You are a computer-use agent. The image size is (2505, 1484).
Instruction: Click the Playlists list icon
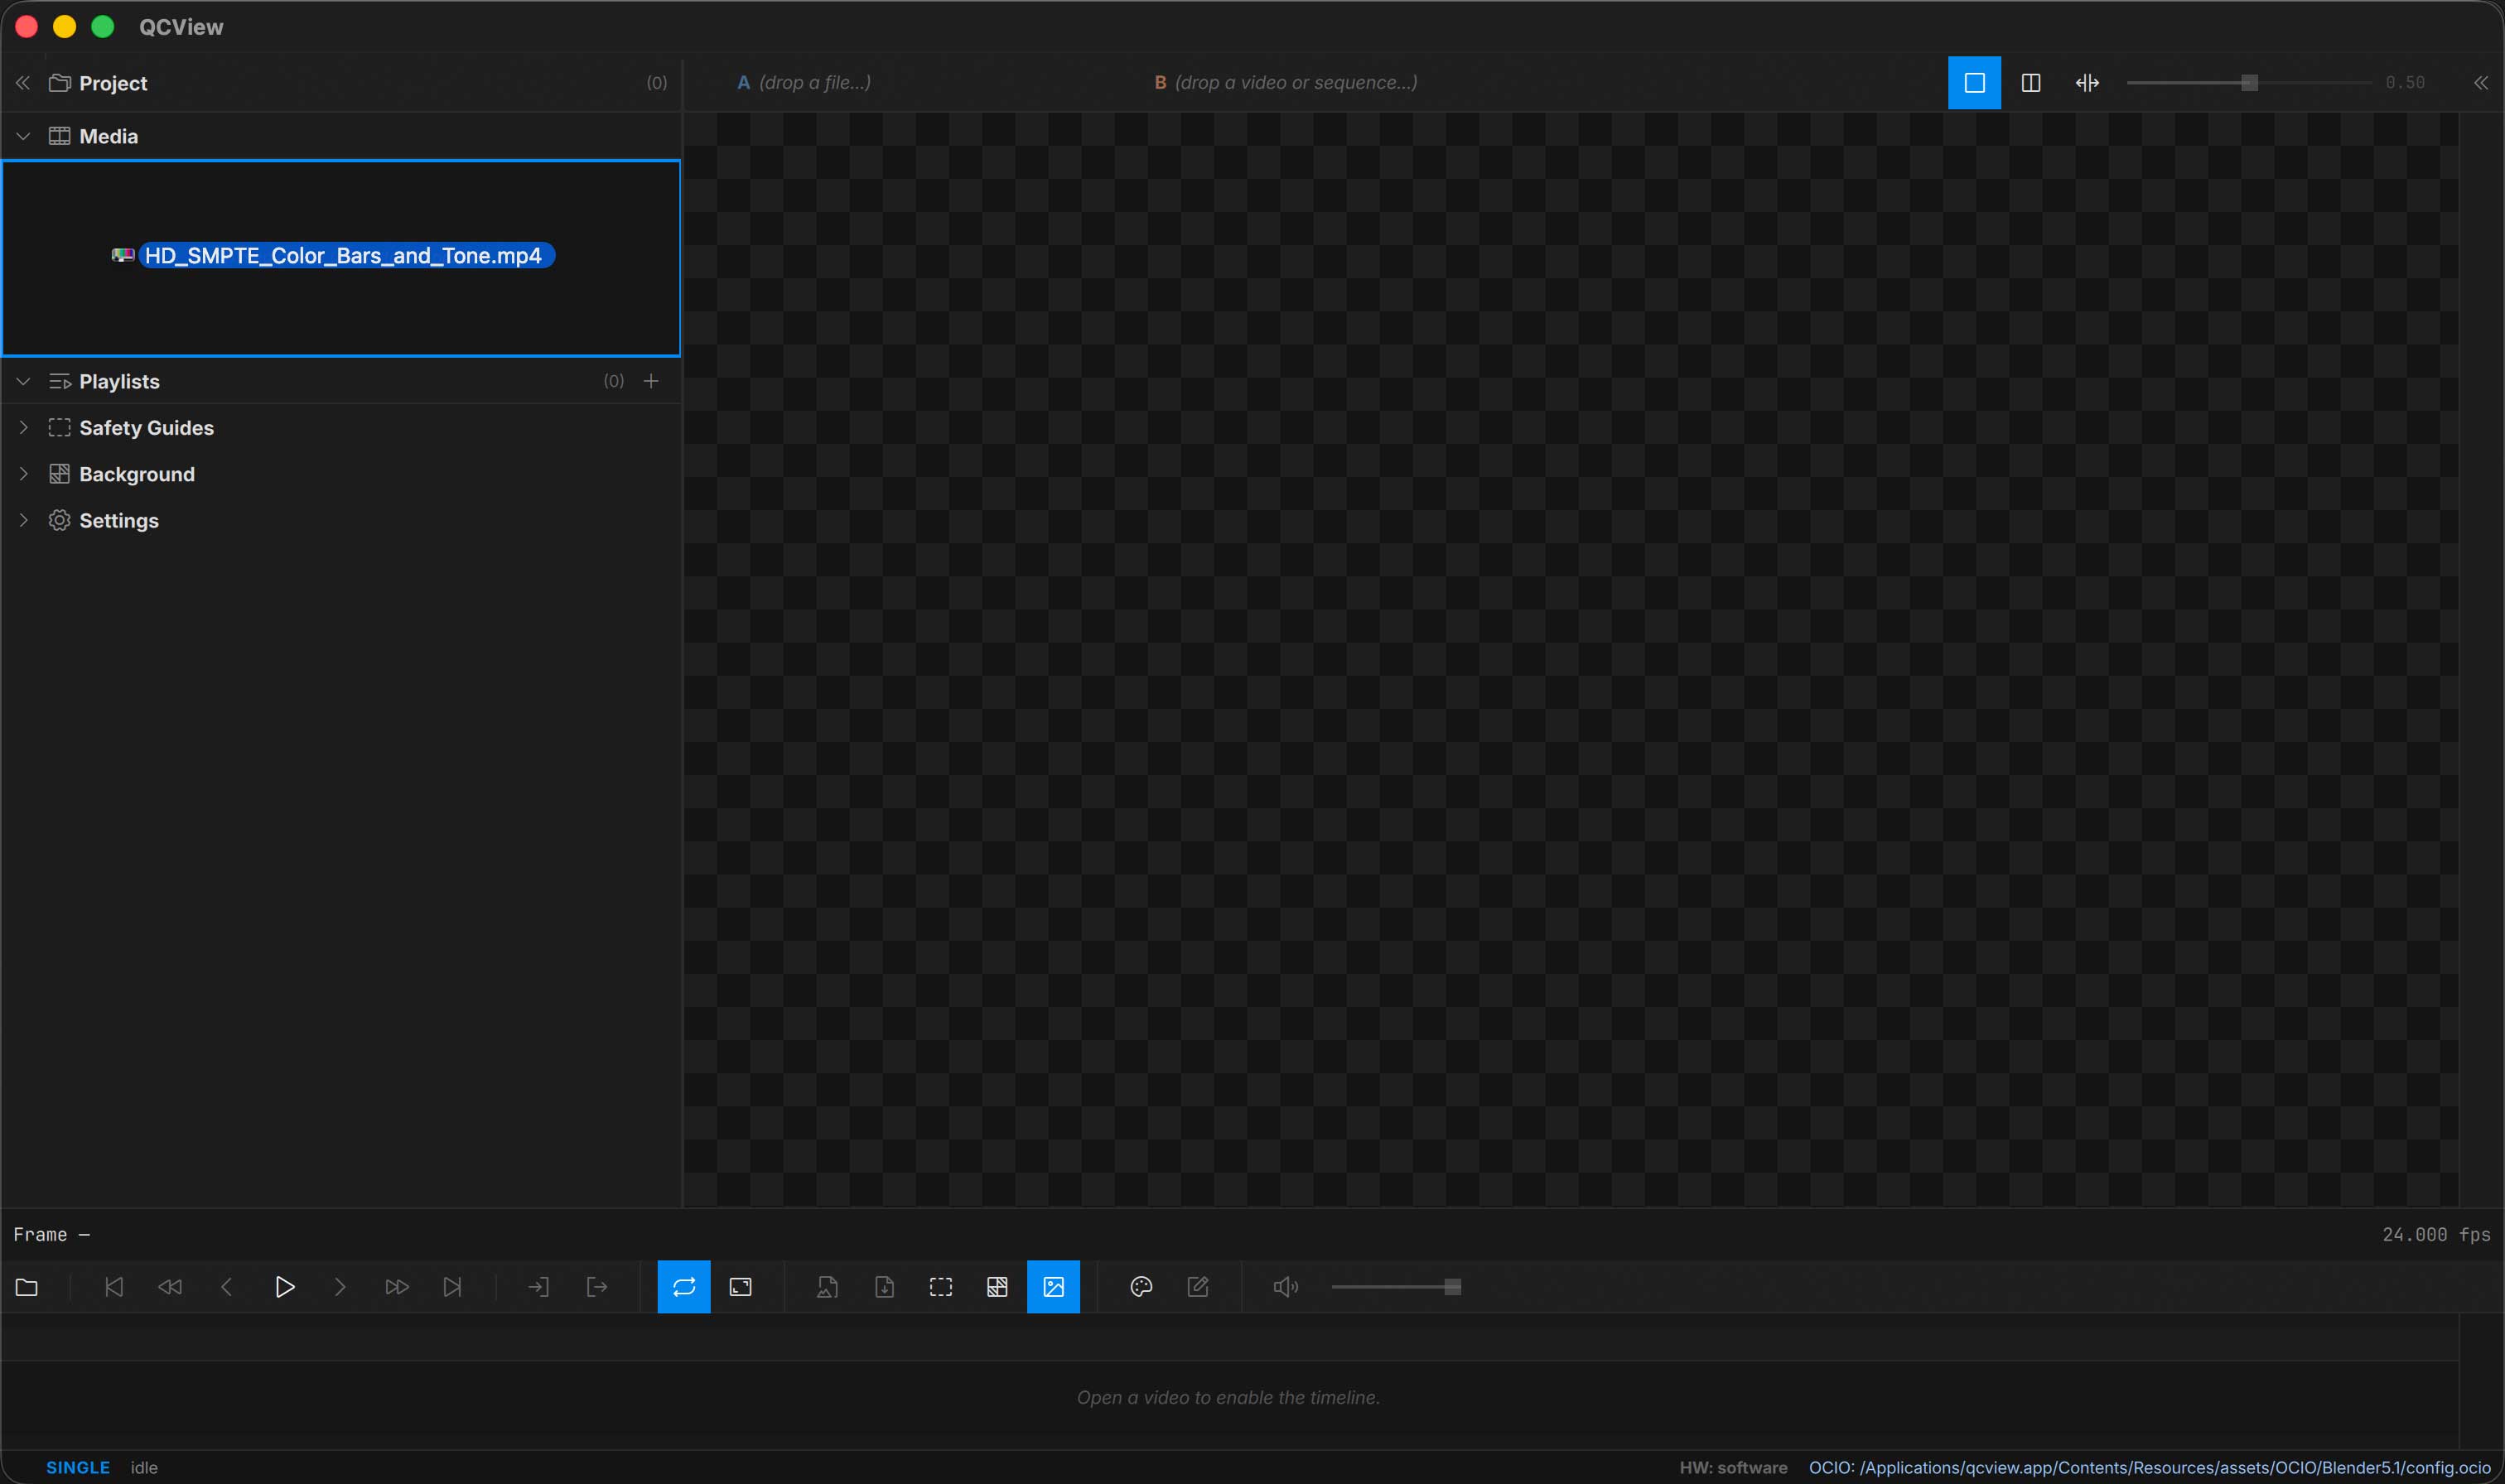(x=60, y=381)
